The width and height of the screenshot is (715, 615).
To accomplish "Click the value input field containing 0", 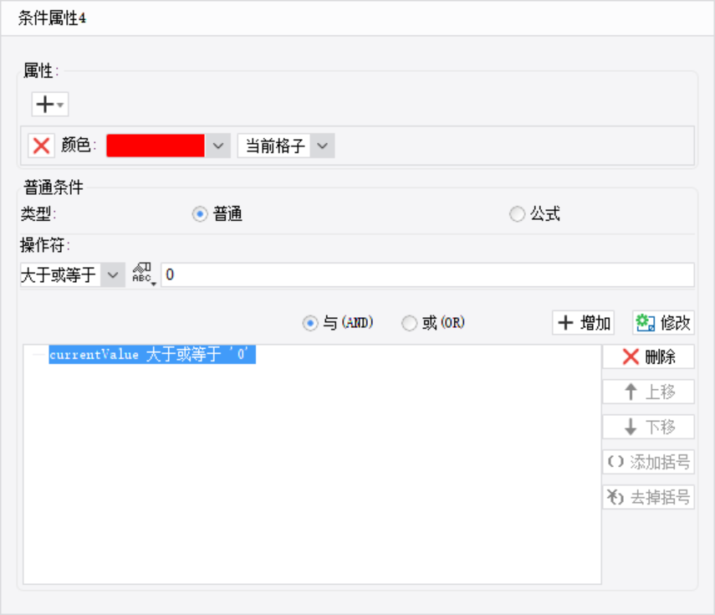I will 427,274.
